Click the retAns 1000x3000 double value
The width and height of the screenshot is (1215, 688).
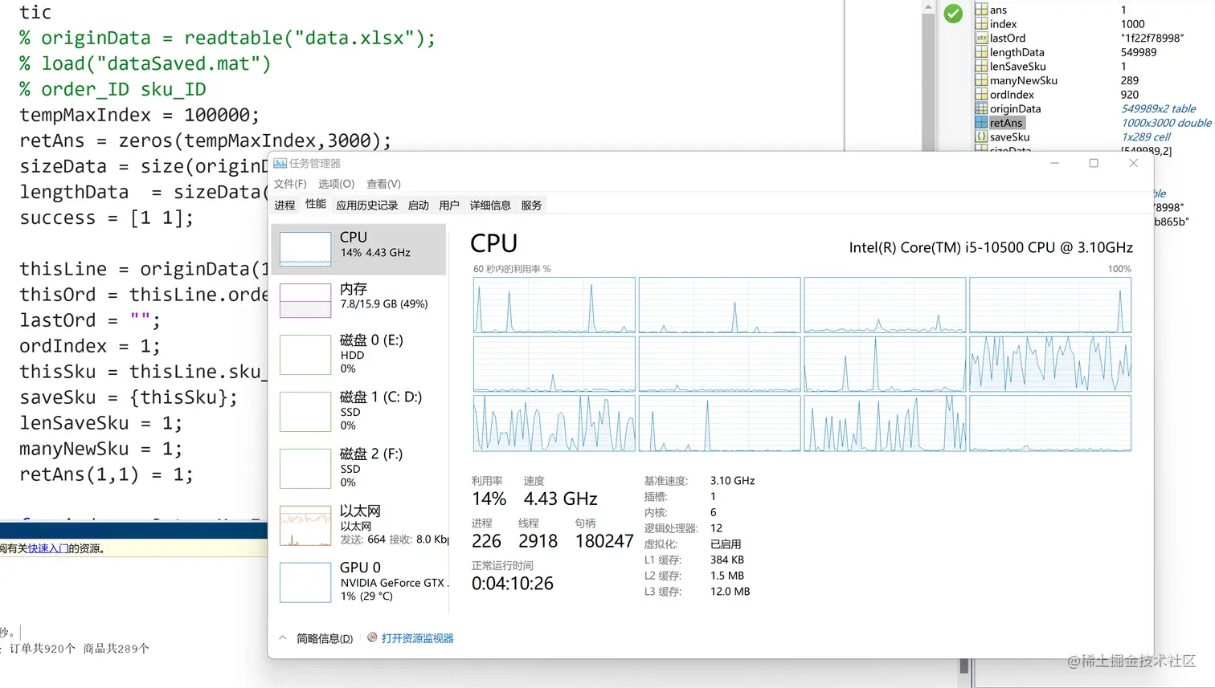pyautogui.click(x=1166, y=123)
